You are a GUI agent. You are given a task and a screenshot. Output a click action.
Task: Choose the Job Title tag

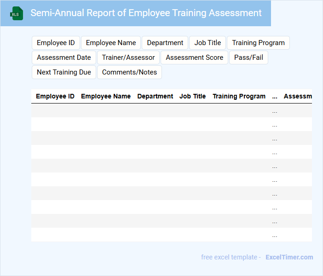coord(208,43)
